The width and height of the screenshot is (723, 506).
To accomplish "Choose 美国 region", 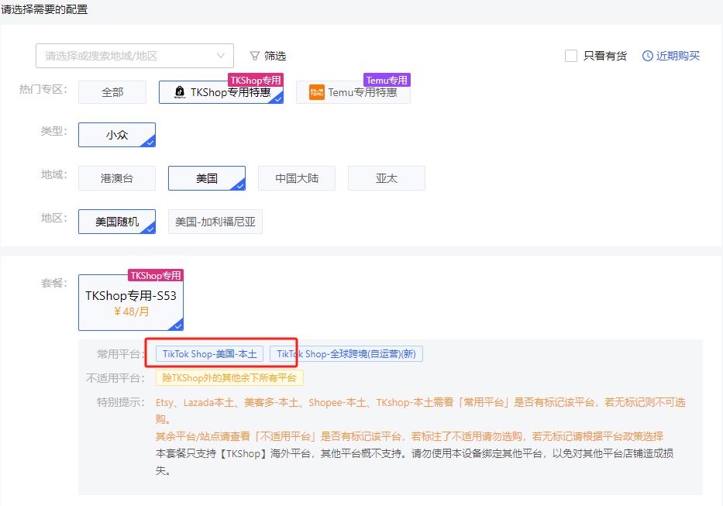I will click(207, 178).
